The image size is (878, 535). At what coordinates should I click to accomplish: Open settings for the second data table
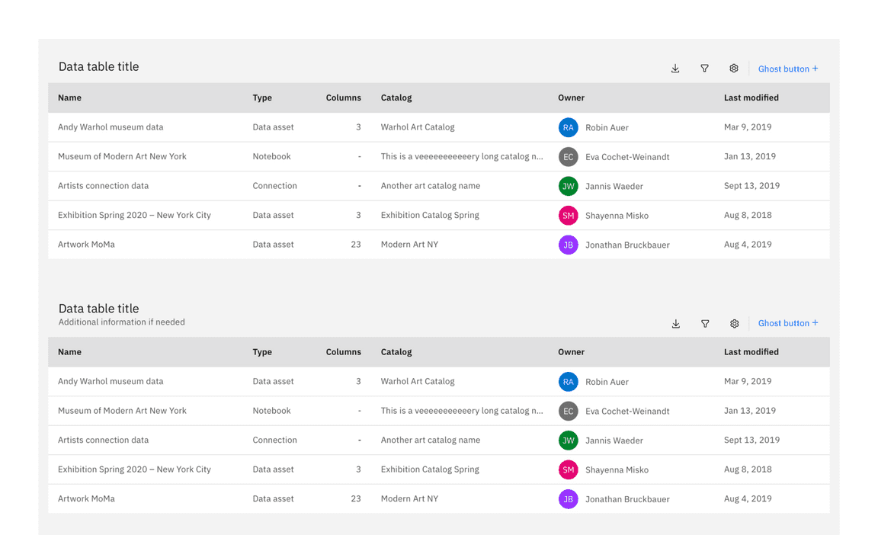click(734, 323)
